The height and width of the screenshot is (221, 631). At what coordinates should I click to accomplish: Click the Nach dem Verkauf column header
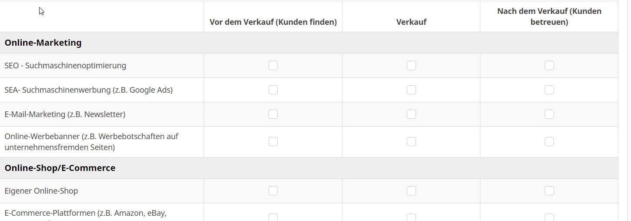(549, 17)
